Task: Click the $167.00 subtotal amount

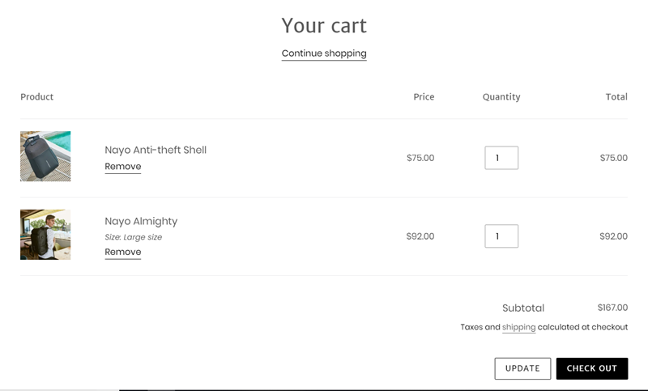Action: click(x=612, y=308)
